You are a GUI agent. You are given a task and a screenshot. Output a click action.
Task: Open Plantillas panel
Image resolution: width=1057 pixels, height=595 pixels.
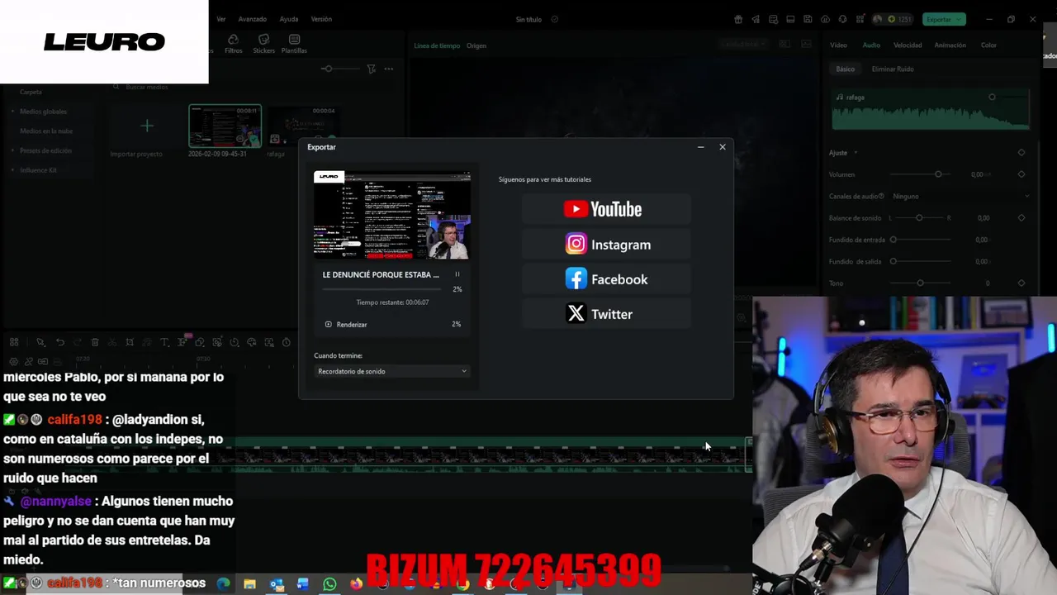coord(294,44)
